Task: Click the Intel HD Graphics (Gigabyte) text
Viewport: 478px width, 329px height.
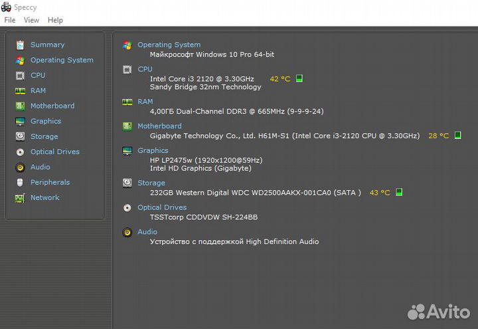Action: tap(200, 168)
